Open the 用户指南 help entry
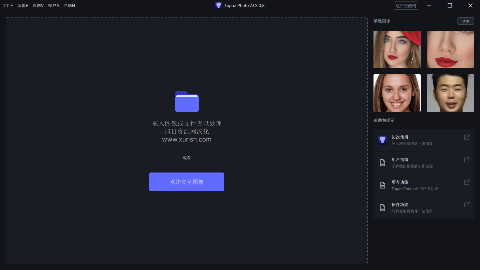The height and width of the screenshot is (270, 480). click(x=424, y=163)
